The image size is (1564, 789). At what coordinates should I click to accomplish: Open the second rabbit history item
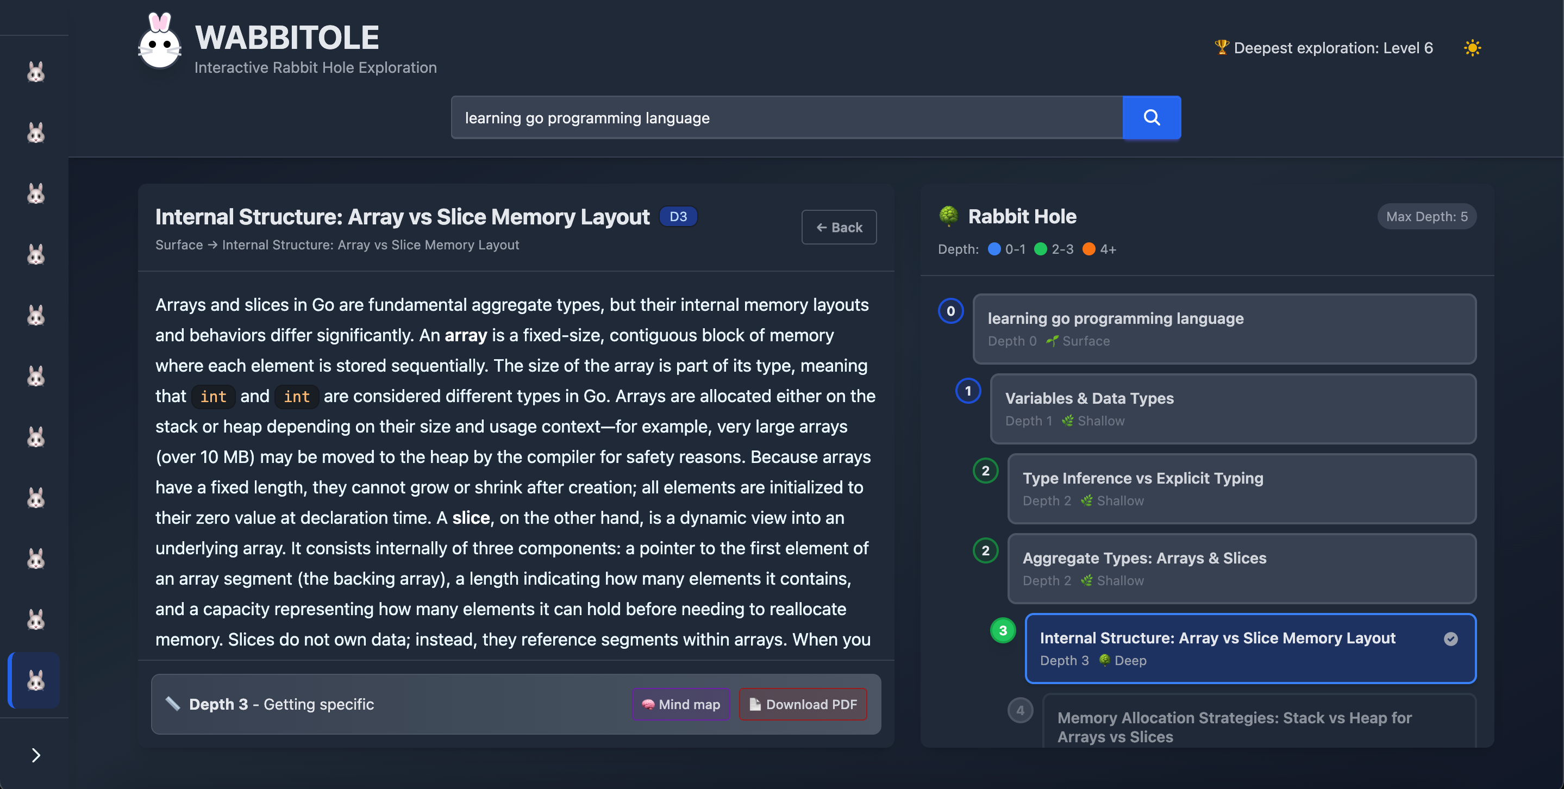36,133
